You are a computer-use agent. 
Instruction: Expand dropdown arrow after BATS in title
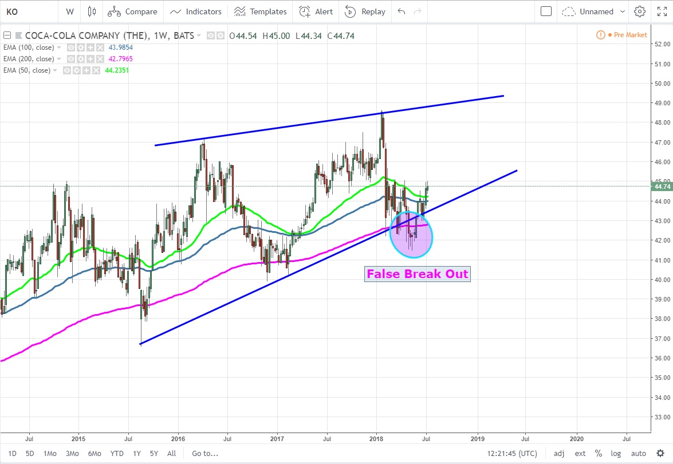199,35
